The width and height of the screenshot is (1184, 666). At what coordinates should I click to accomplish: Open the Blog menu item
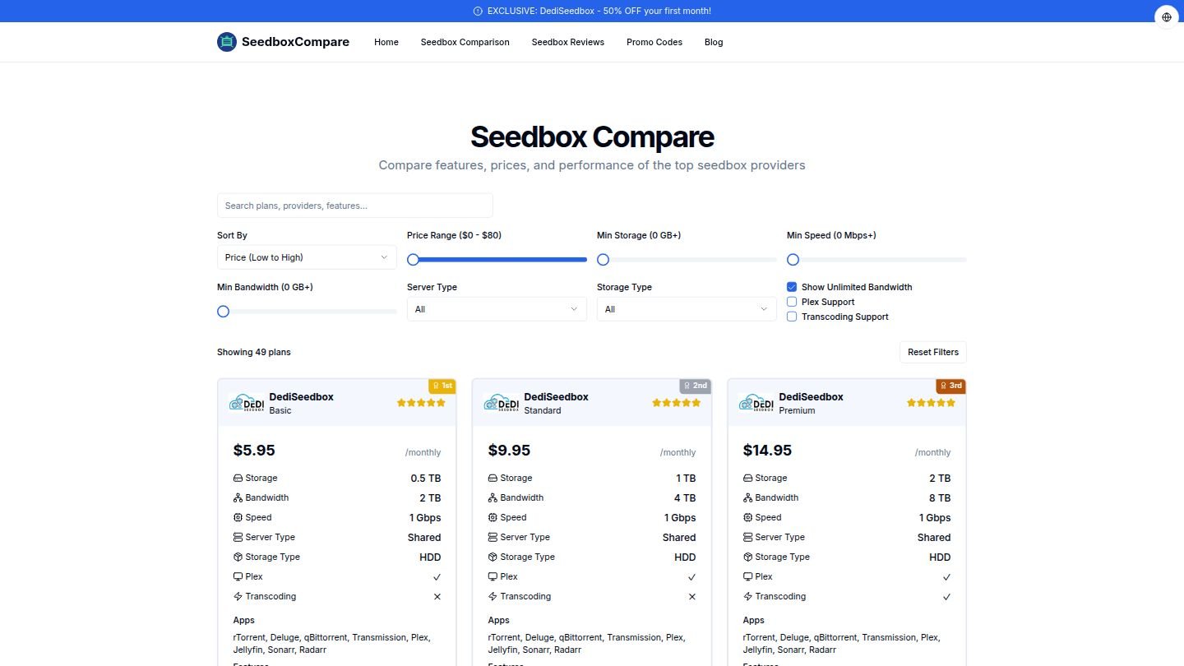(714, 42)
